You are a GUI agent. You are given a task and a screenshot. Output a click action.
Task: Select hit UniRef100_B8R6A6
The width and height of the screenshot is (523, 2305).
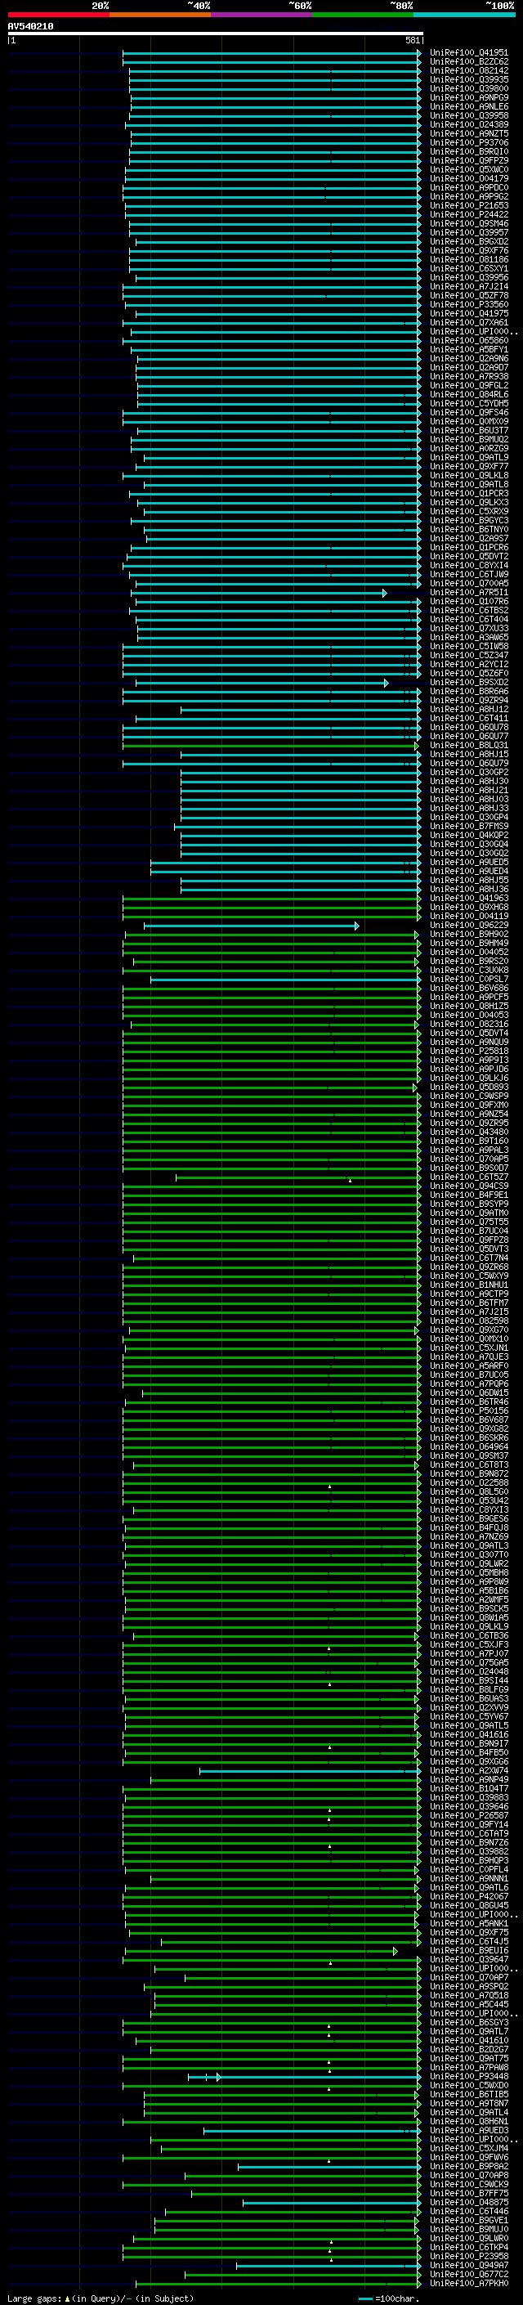click(x=468, y=692)
